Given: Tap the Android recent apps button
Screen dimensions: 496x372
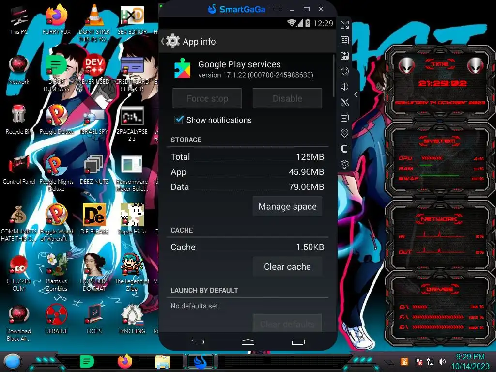Looking at the screenshot, I should pyautogui.click(x=298, y=341).
